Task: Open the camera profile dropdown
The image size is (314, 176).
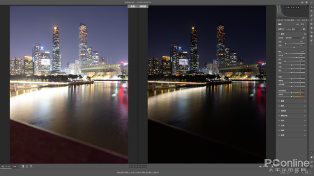Action: click(294, 29)
